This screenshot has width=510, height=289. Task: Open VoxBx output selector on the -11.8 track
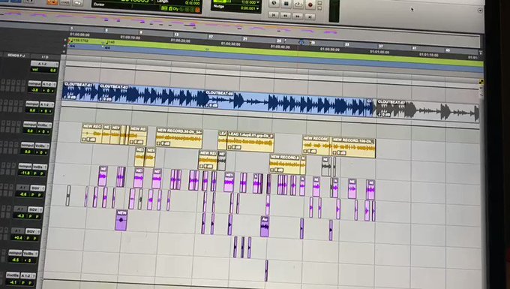click(x=40, y=167)
